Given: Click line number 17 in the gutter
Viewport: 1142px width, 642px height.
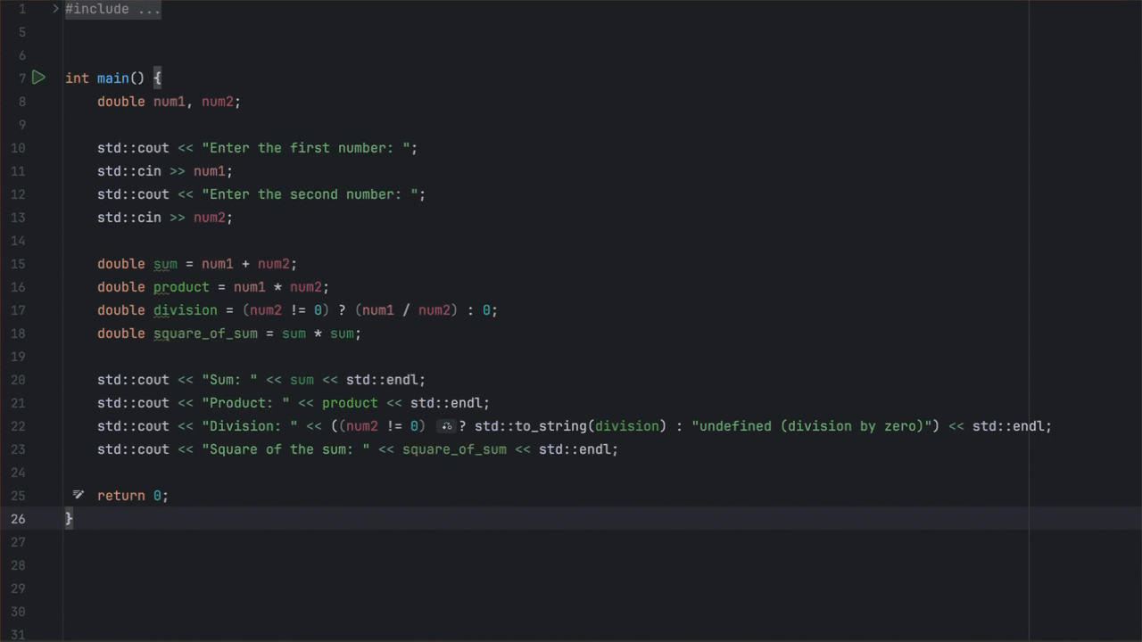Looking at the screenshot, I should coord(18,310).
